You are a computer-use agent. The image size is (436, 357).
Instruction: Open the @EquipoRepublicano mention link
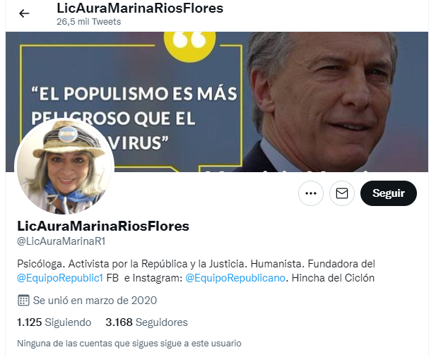tap(235, 278)
